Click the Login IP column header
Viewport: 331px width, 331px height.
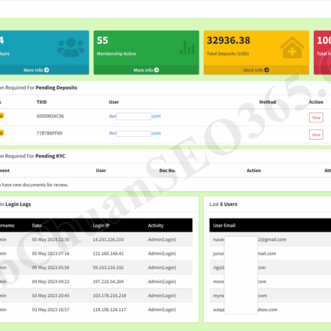(x=101, y=226)
